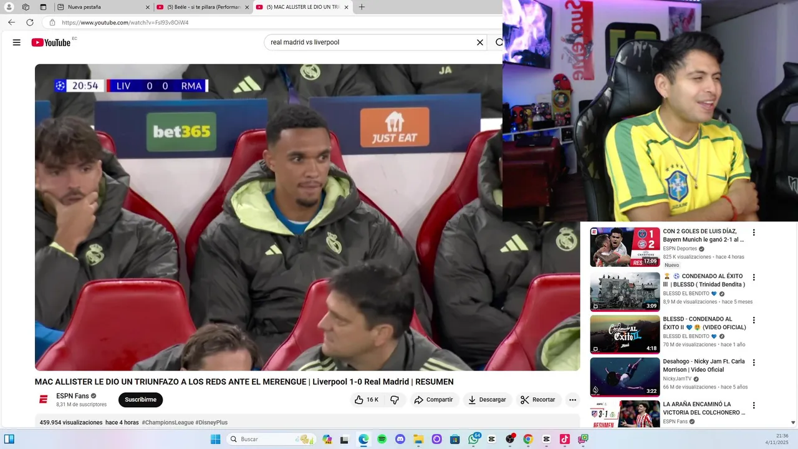Viewport: 798px width, 449px height.
Task: Download the video with Descargar
Action: point(487,400)
